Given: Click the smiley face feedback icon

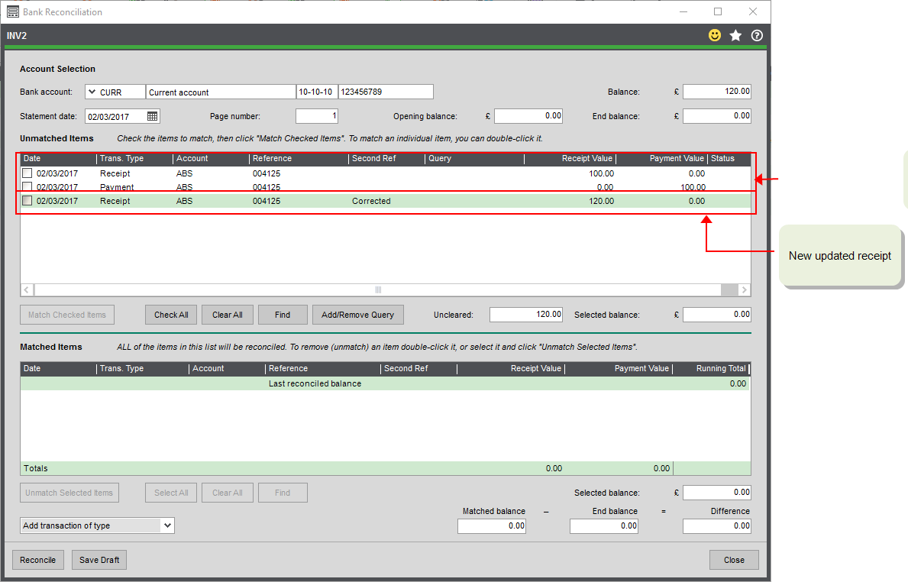Looking at the screenshot, I should (x=715, y=35).
